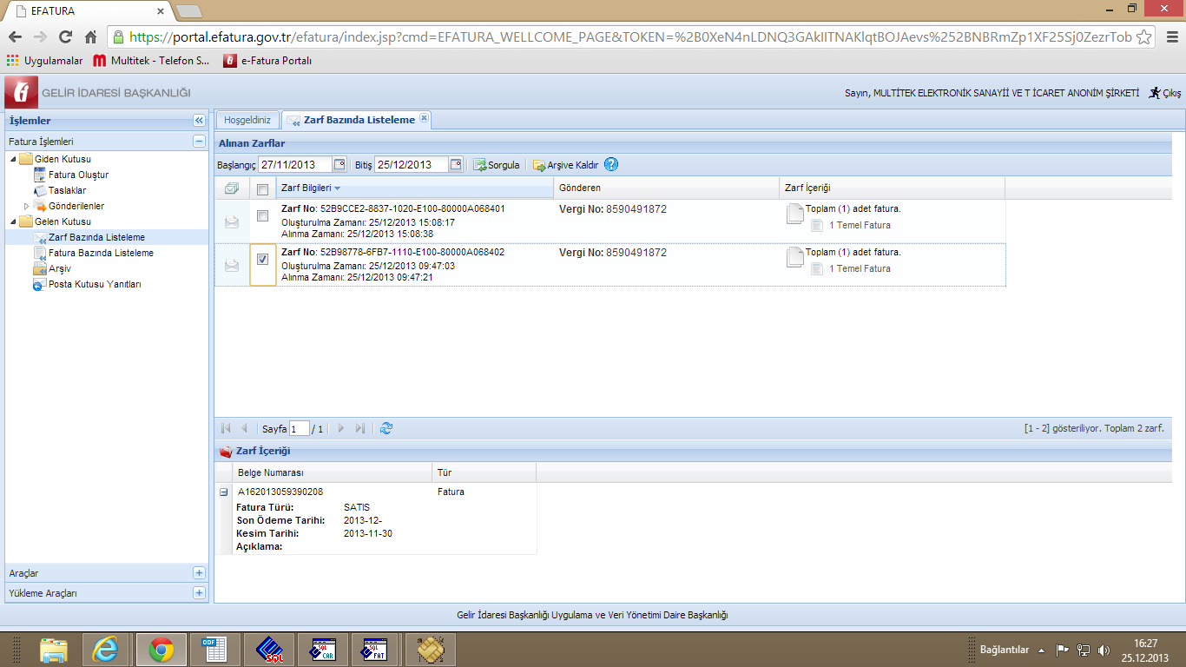Open Fatura Bazında Listeleme in the tree
The height and width of the screenshot is (667, 1186).
pos(101,253)
